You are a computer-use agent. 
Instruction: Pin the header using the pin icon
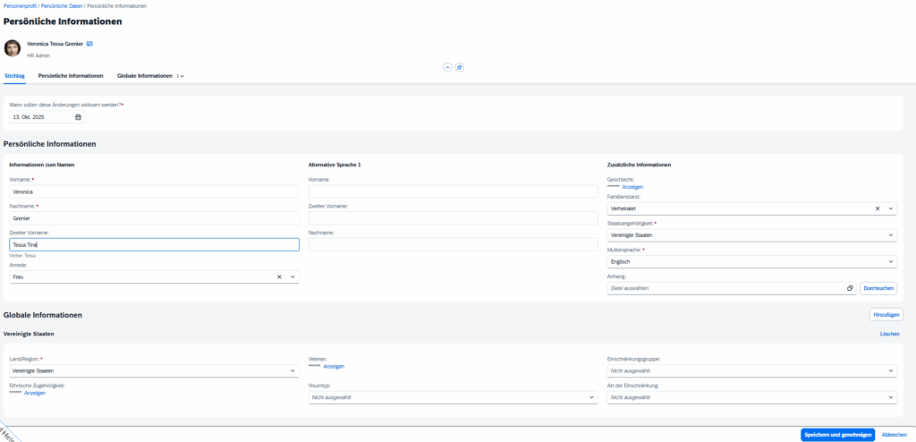[x=460, y=67]
